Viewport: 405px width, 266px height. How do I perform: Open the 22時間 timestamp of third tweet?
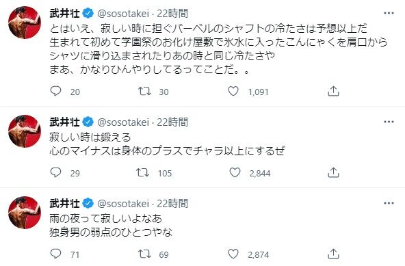[x=172, y=204]
